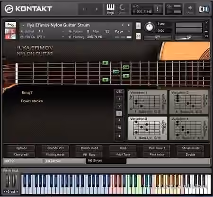Close the instrument with the X button
213x197 pixels.
[206, 22]
